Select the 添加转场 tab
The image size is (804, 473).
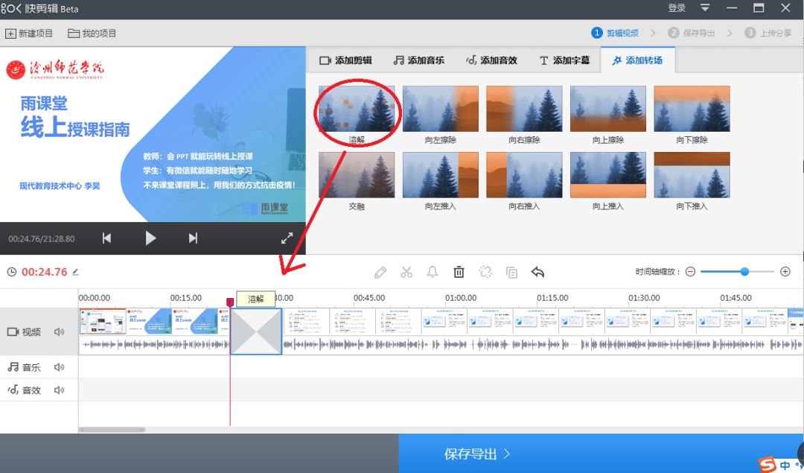coord(637,60)
